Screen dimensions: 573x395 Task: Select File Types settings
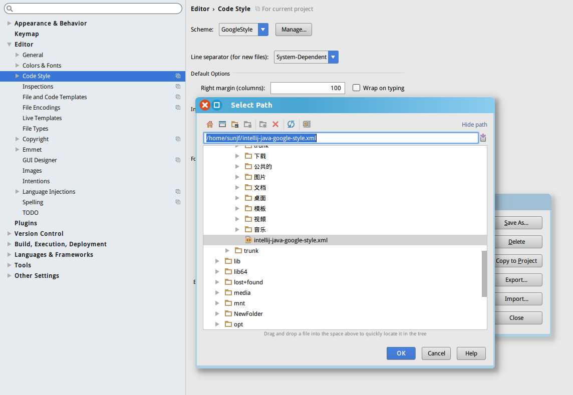(x=35, y=129)
